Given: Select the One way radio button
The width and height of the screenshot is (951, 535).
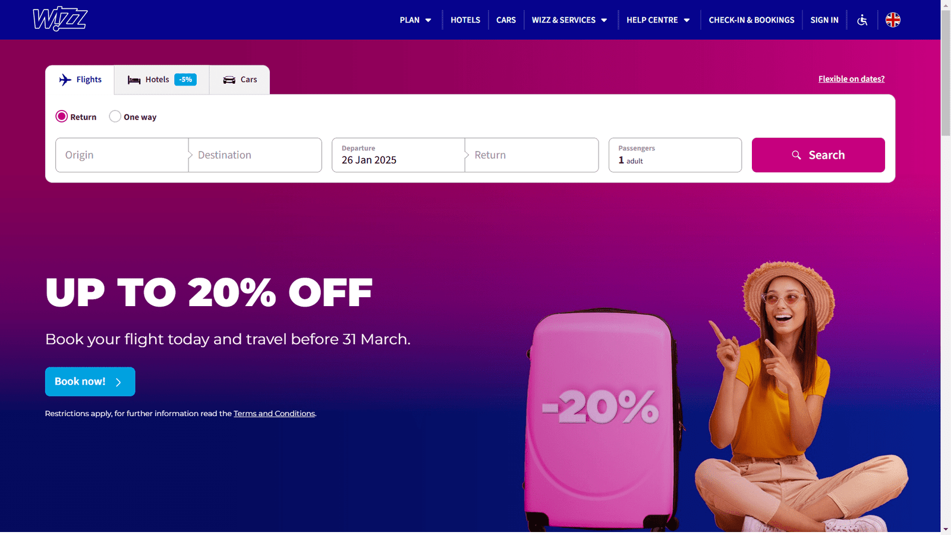Looking at the screenshot, I should 115,117.
